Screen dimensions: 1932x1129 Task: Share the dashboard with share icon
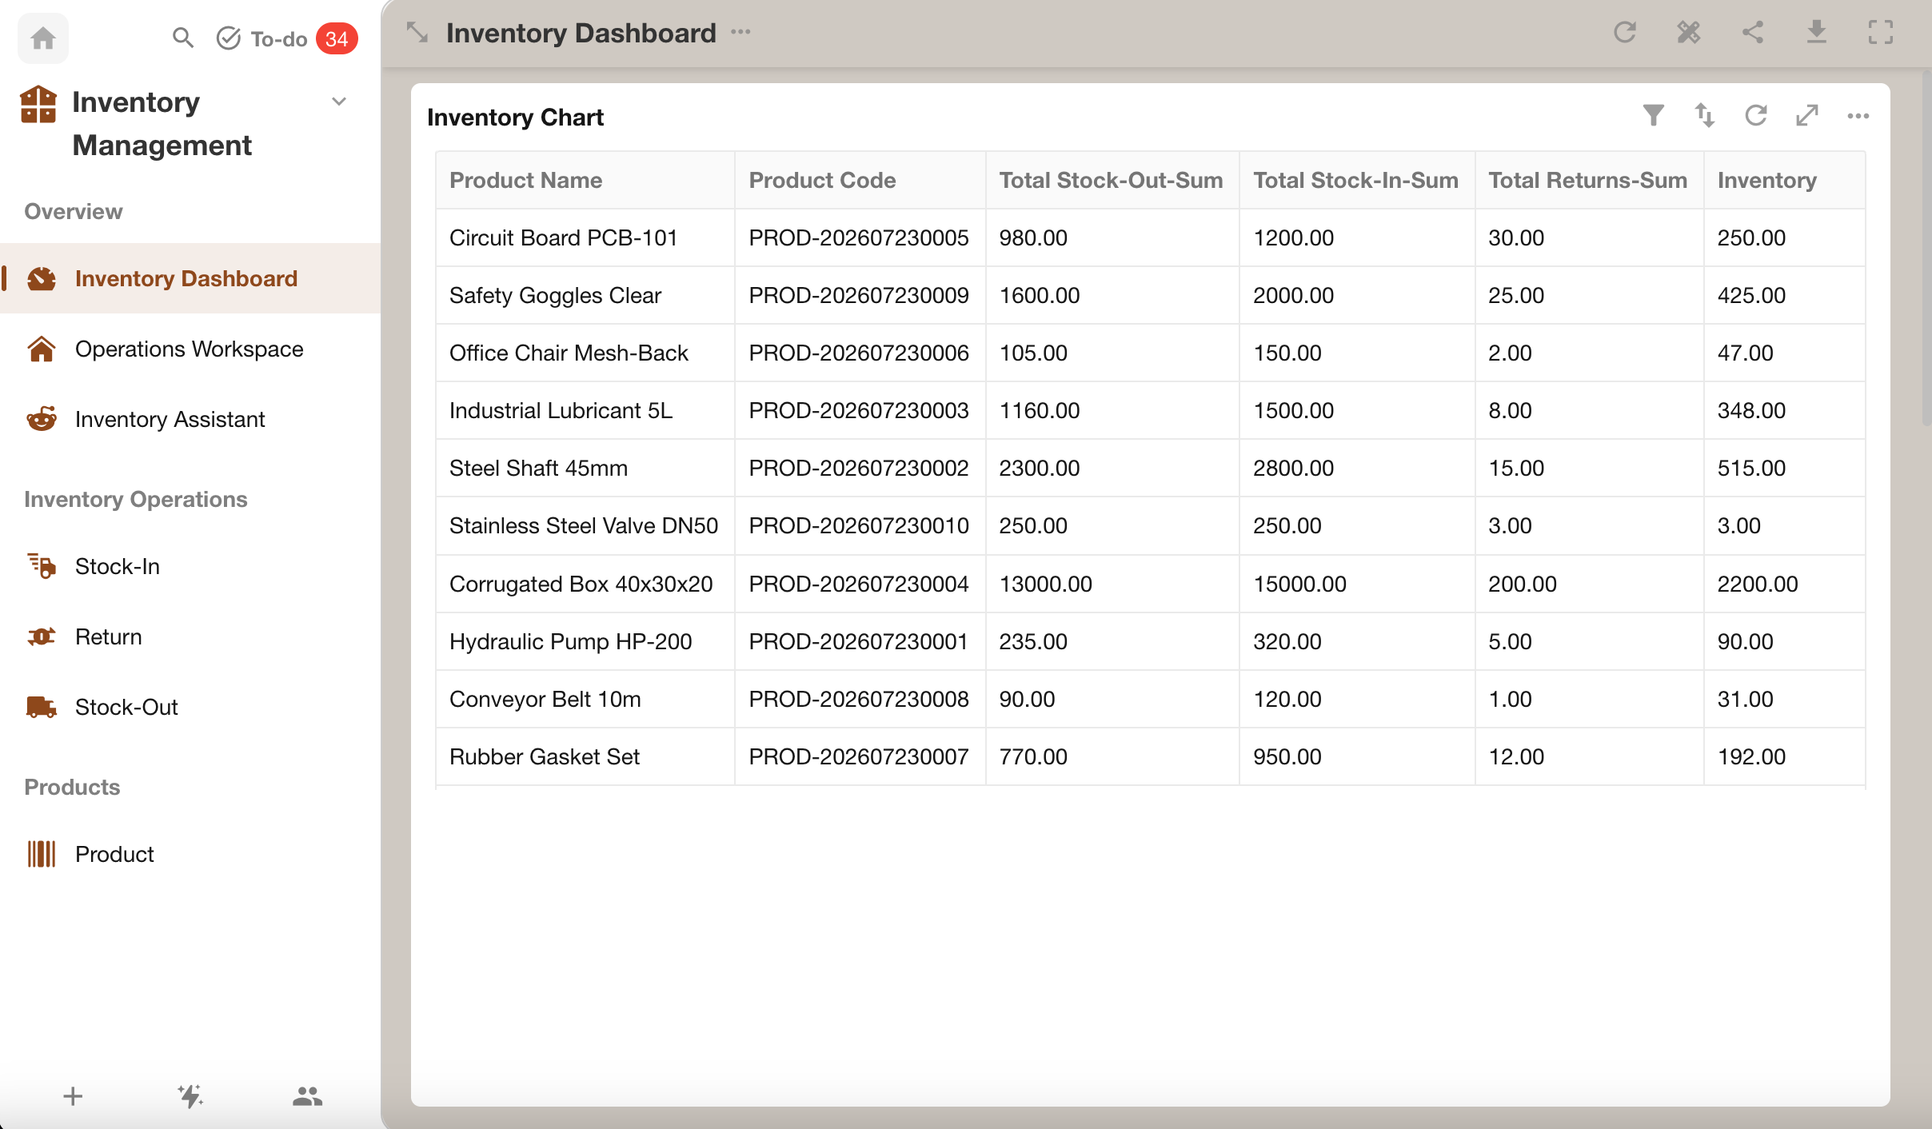[1753, 32]
